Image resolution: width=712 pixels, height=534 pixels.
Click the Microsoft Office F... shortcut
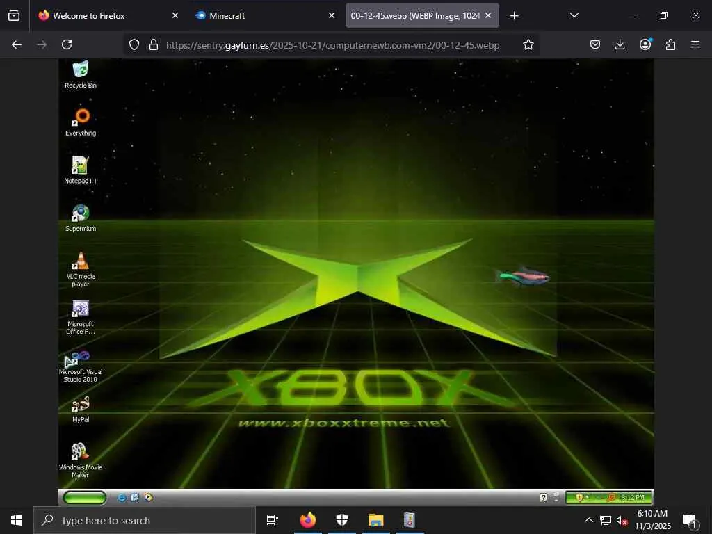point(81,317)
